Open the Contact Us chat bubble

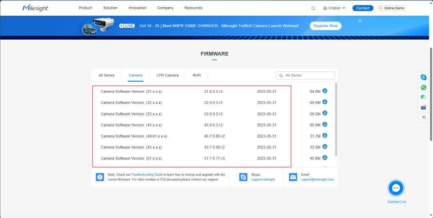[396, 188]
